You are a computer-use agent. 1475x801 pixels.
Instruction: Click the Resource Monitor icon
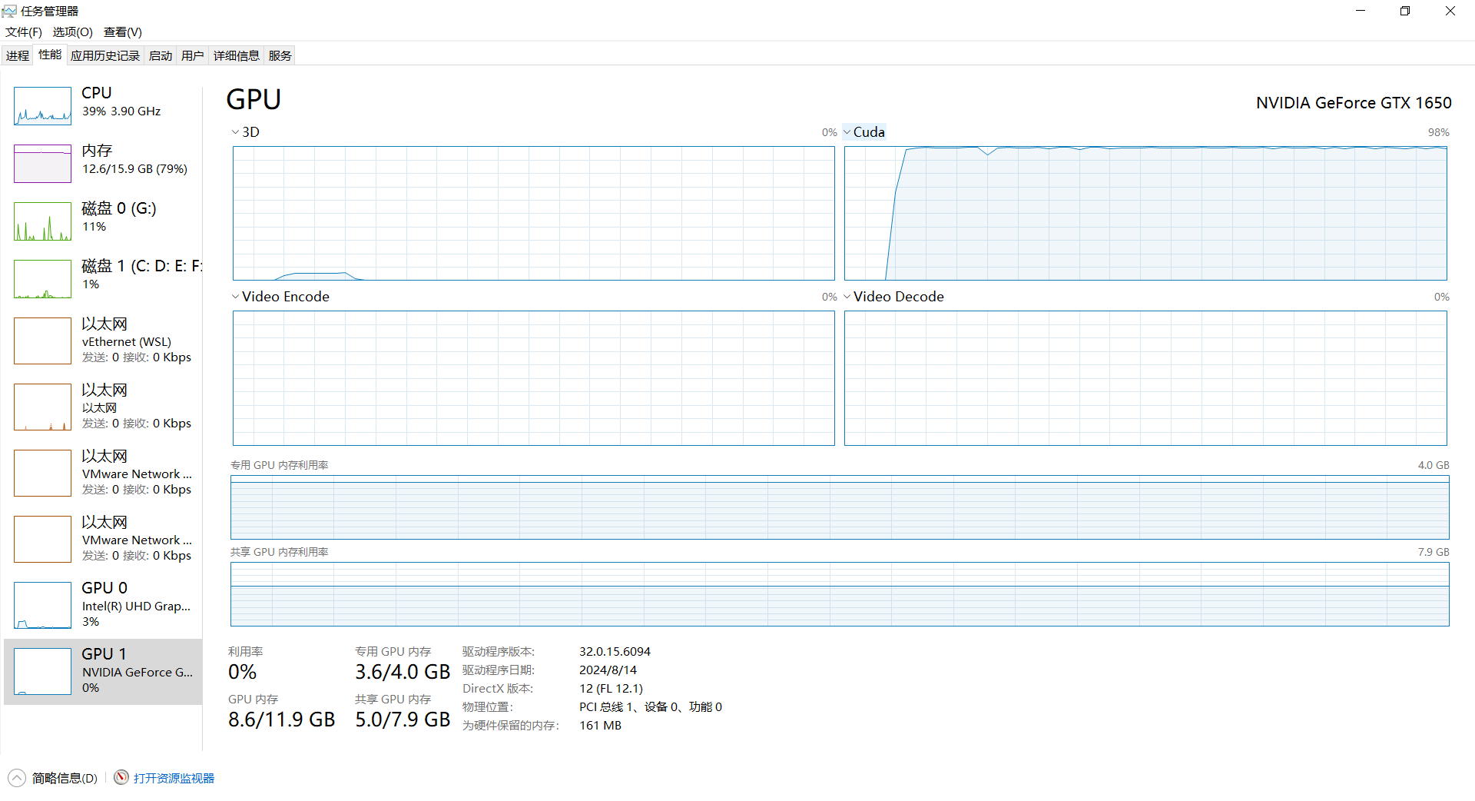(121, 778)
